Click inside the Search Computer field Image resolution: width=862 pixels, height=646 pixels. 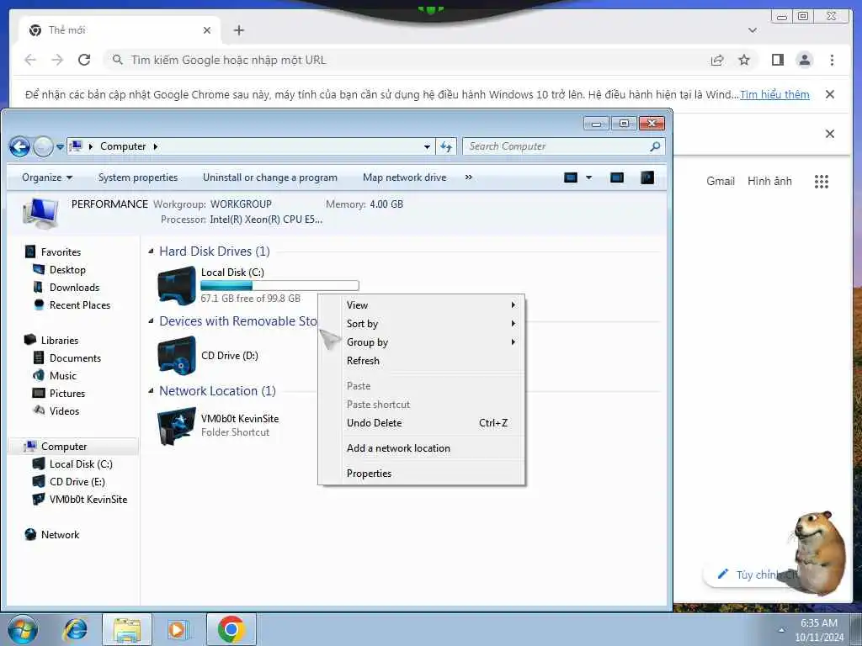tap(563, 146)
